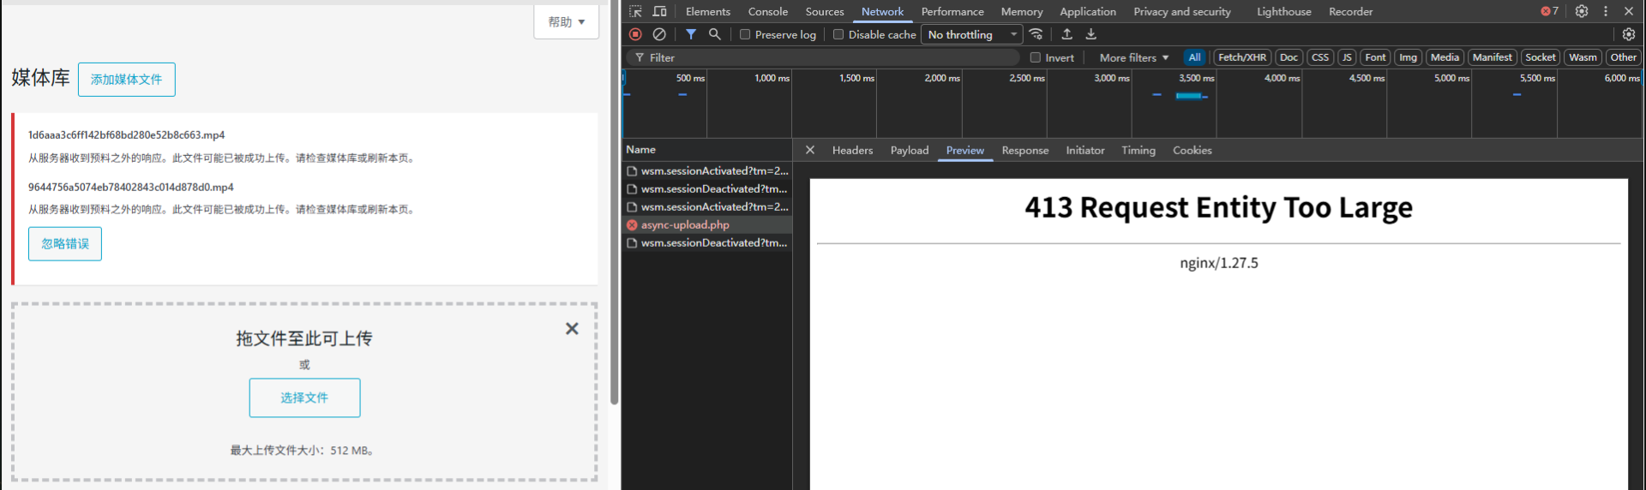
Task: Stop recording network log
Action: click(x=635, y=34)
